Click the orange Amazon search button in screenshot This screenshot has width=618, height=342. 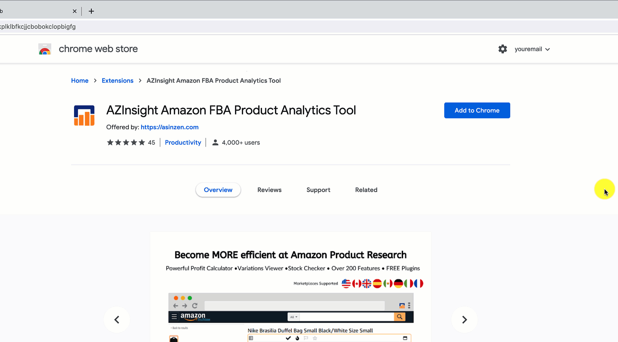[x=399, y=317]
